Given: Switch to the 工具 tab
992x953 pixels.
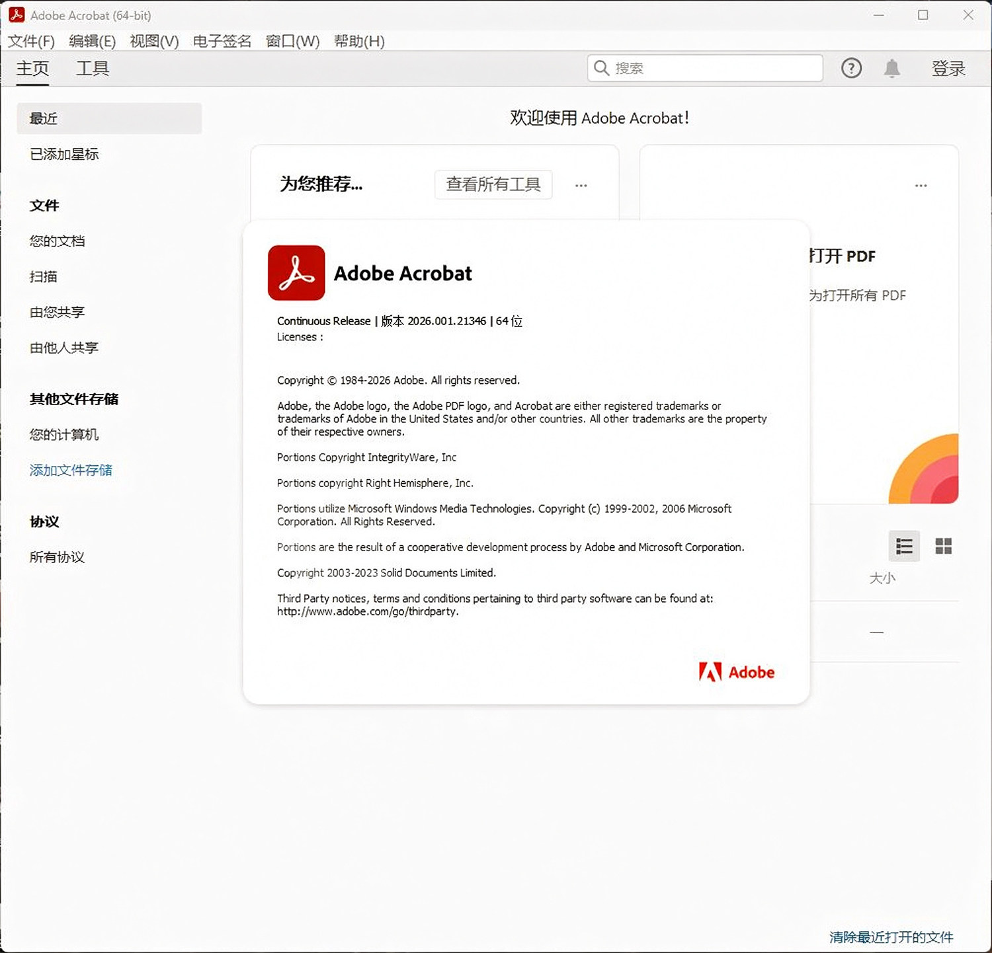Looking at the screenshot, I should pyautogui.click(x=93, y=68).
